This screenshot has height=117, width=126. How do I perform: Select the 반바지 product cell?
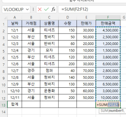coord(49,44)
